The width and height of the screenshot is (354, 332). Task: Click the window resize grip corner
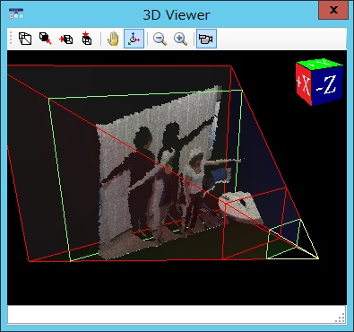341,318
